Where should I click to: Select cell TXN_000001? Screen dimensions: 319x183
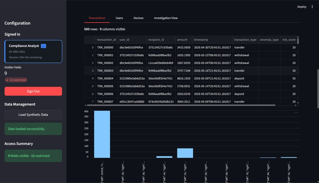click(x=106, y=55)
